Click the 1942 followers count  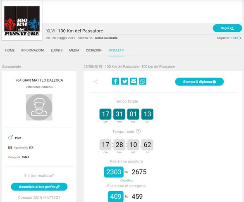(234, 38)
